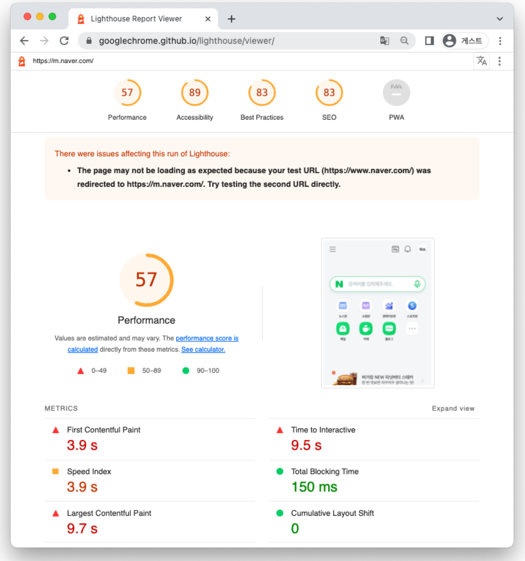Click the browser forward arrow

[44, 41]
